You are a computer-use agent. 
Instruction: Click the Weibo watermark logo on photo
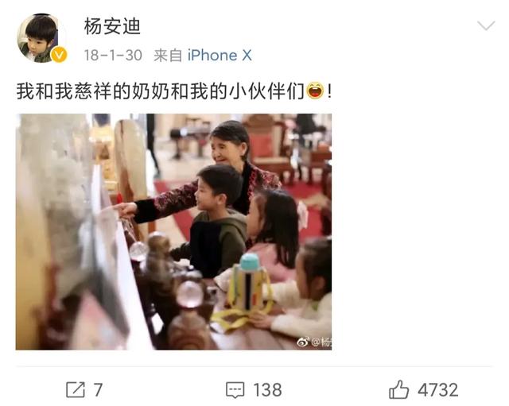[303, 342]
